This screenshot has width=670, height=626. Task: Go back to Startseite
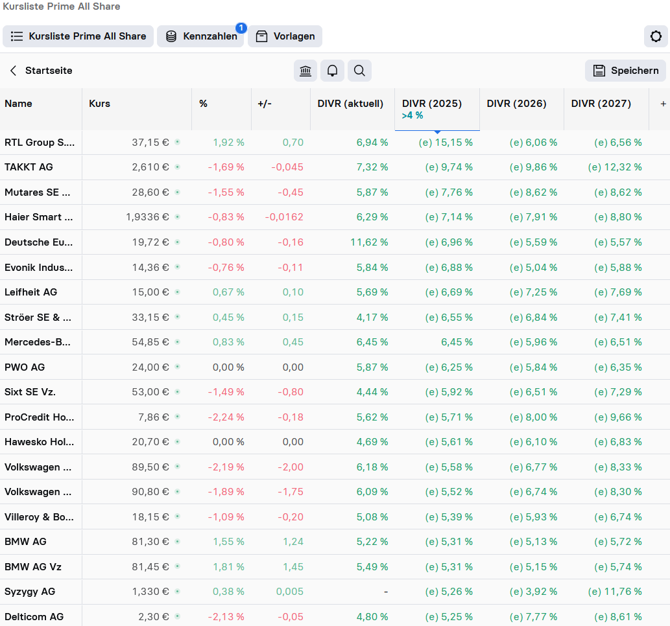coord(49,71)
